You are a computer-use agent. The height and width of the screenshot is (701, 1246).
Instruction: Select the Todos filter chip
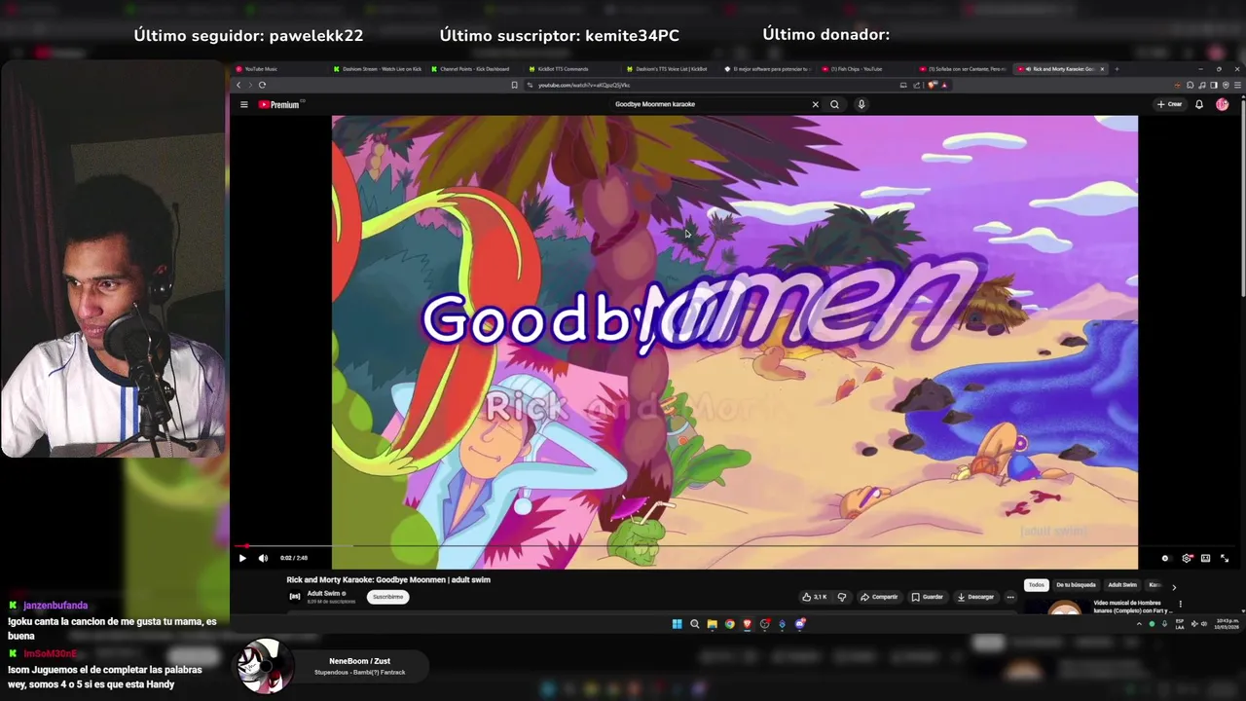click(x=1036, y=585)
